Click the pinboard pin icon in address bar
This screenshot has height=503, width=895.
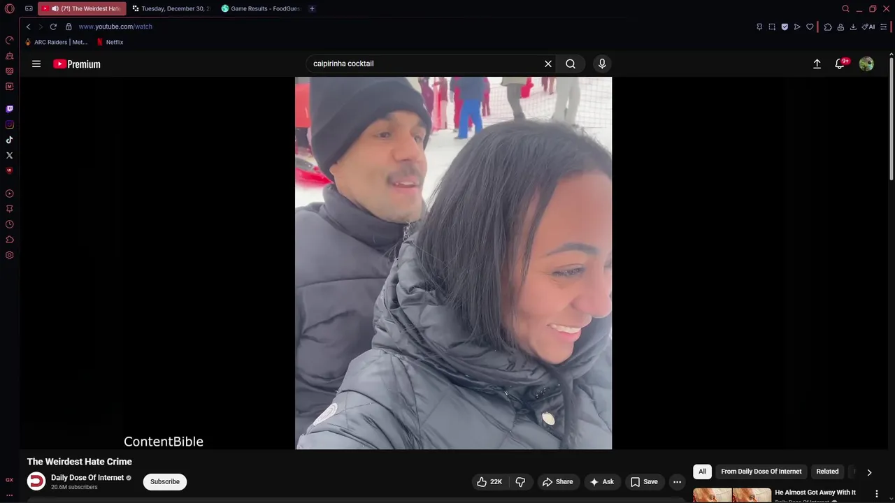(759, 27)
